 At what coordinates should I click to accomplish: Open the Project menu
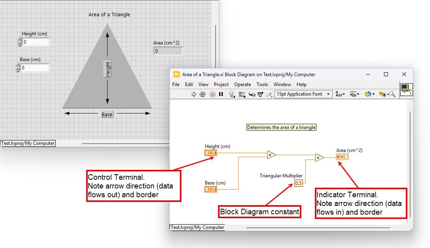(x=221, y=85)
